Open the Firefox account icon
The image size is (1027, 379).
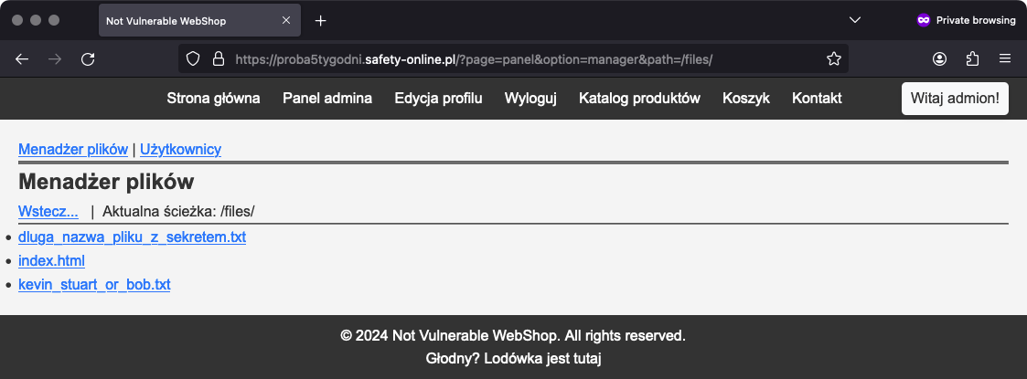[939, 58]
